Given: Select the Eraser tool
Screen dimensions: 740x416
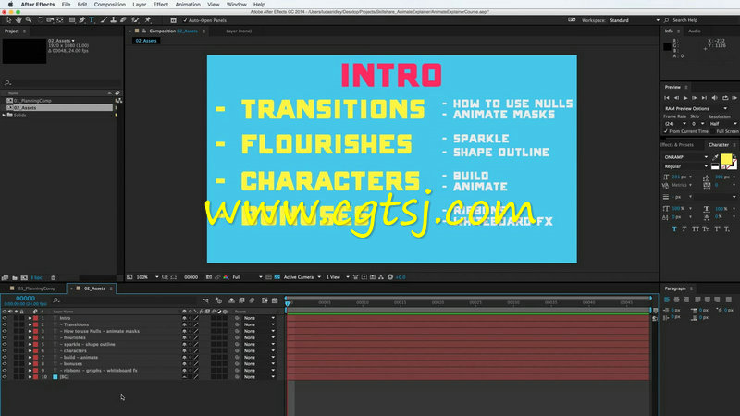Looking at the screenshot, I should pos(123,20).
